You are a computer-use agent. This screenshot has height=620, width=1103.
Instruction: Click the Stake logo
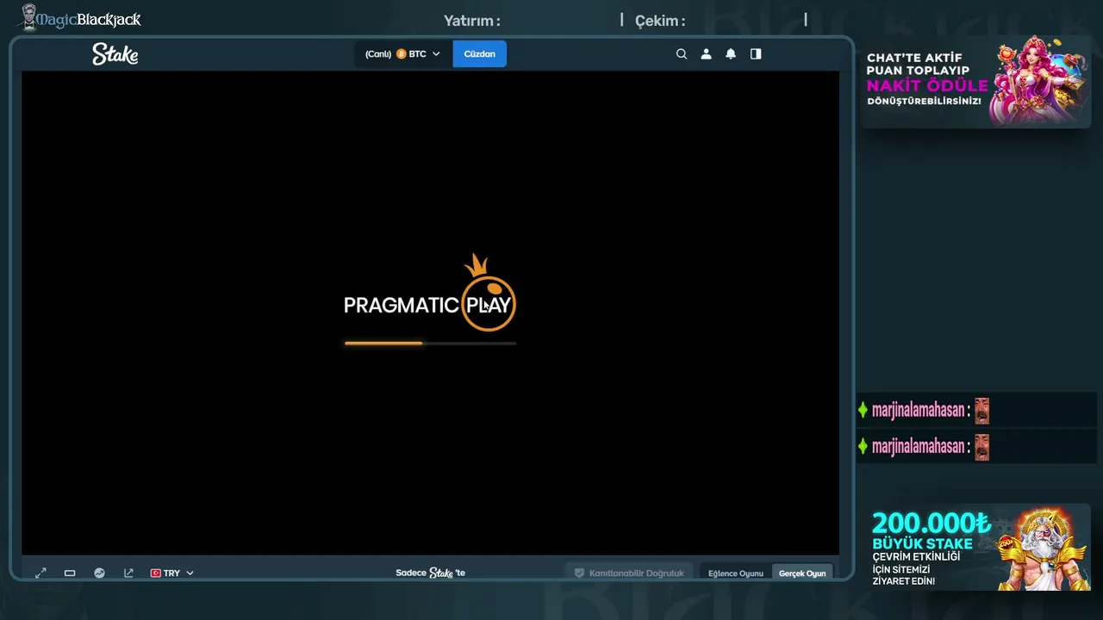115,54
